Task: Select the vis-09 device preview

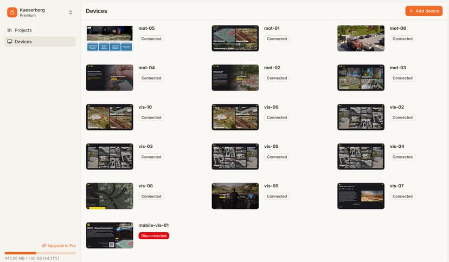Action: pos(235,196)
